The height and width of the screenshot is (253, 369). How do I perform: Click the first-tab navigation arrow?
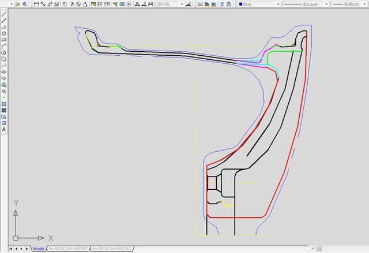(10, 249)
